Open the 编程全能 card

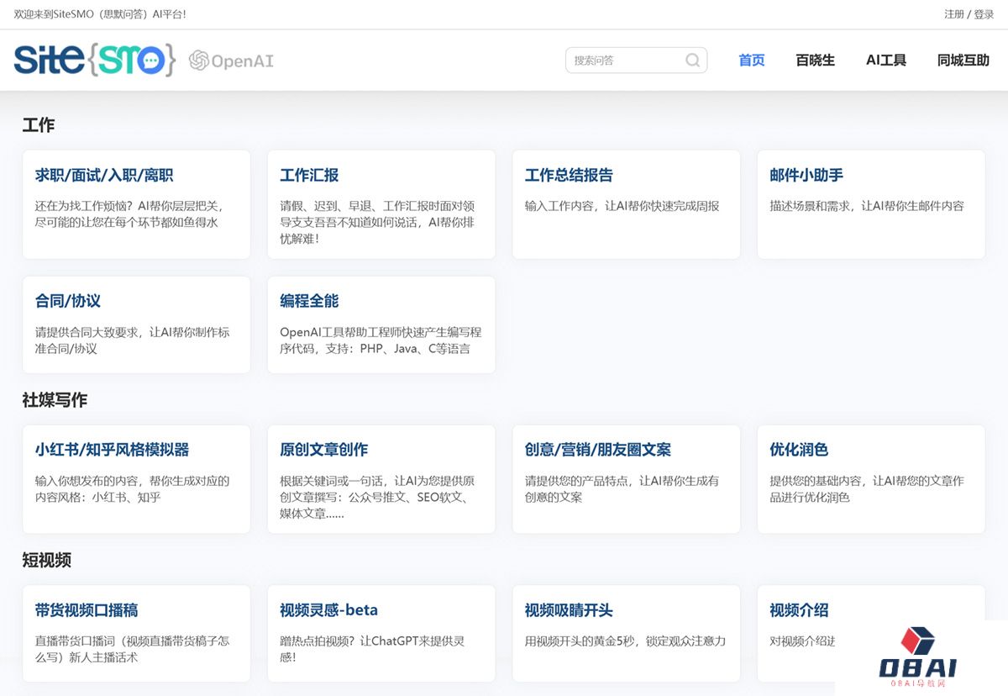coord(381,324)
